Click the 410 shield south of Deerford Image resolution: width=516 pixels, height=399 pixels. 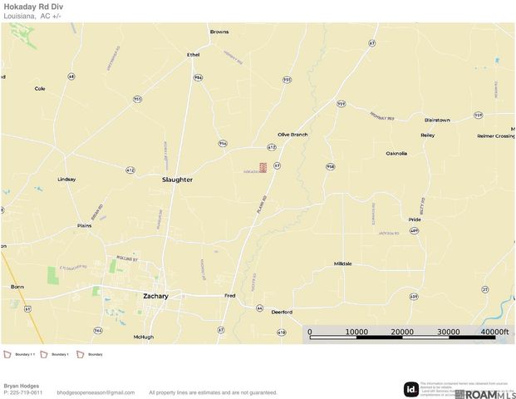[x=282, y=332]
